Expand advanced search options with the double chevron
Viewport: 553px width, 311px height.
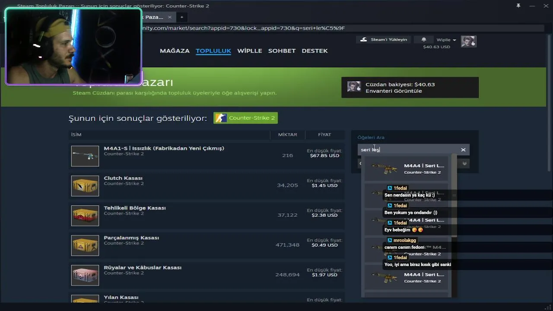tap(464, 163)
